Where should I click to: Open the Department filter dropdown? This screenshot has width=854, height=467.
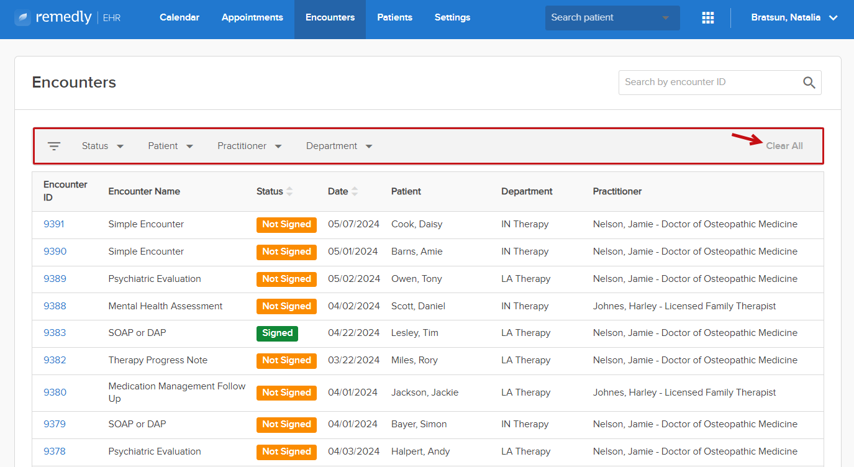pyautogui.click(x=339, y=146)
